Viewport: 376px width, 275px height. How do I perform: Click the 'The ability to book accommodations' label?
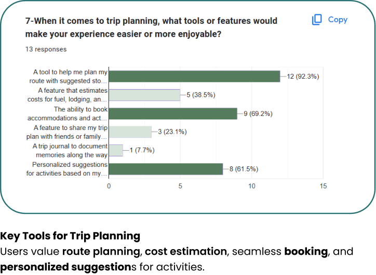[67, 113]
